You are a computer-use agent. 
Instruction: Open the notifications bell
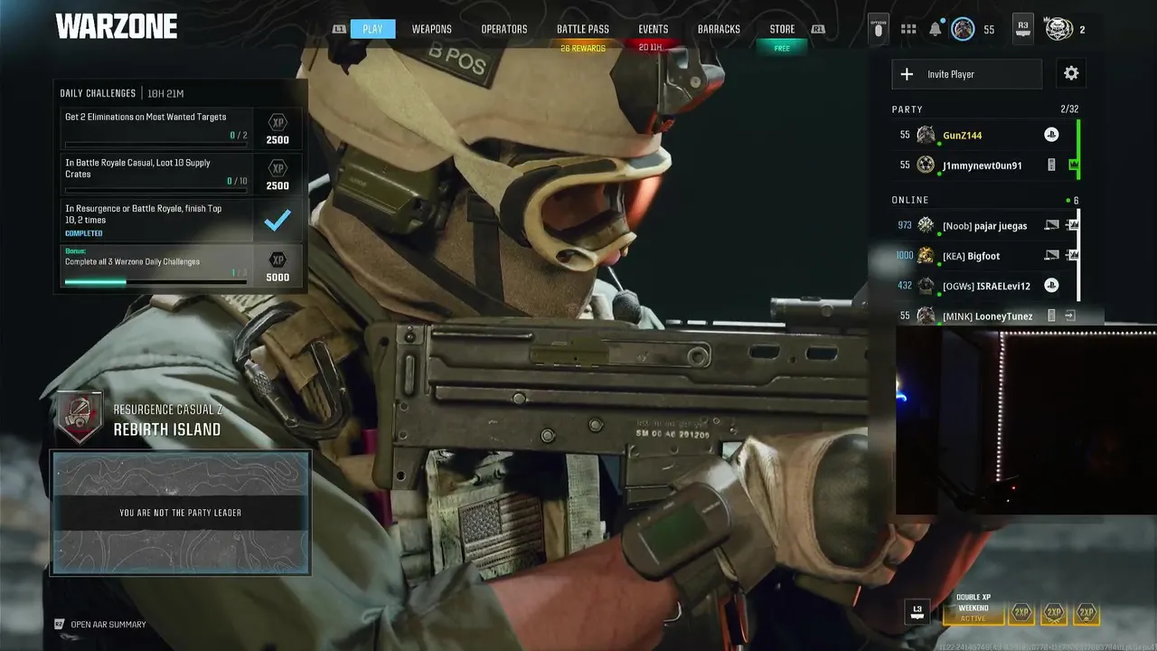pos(936,30)
